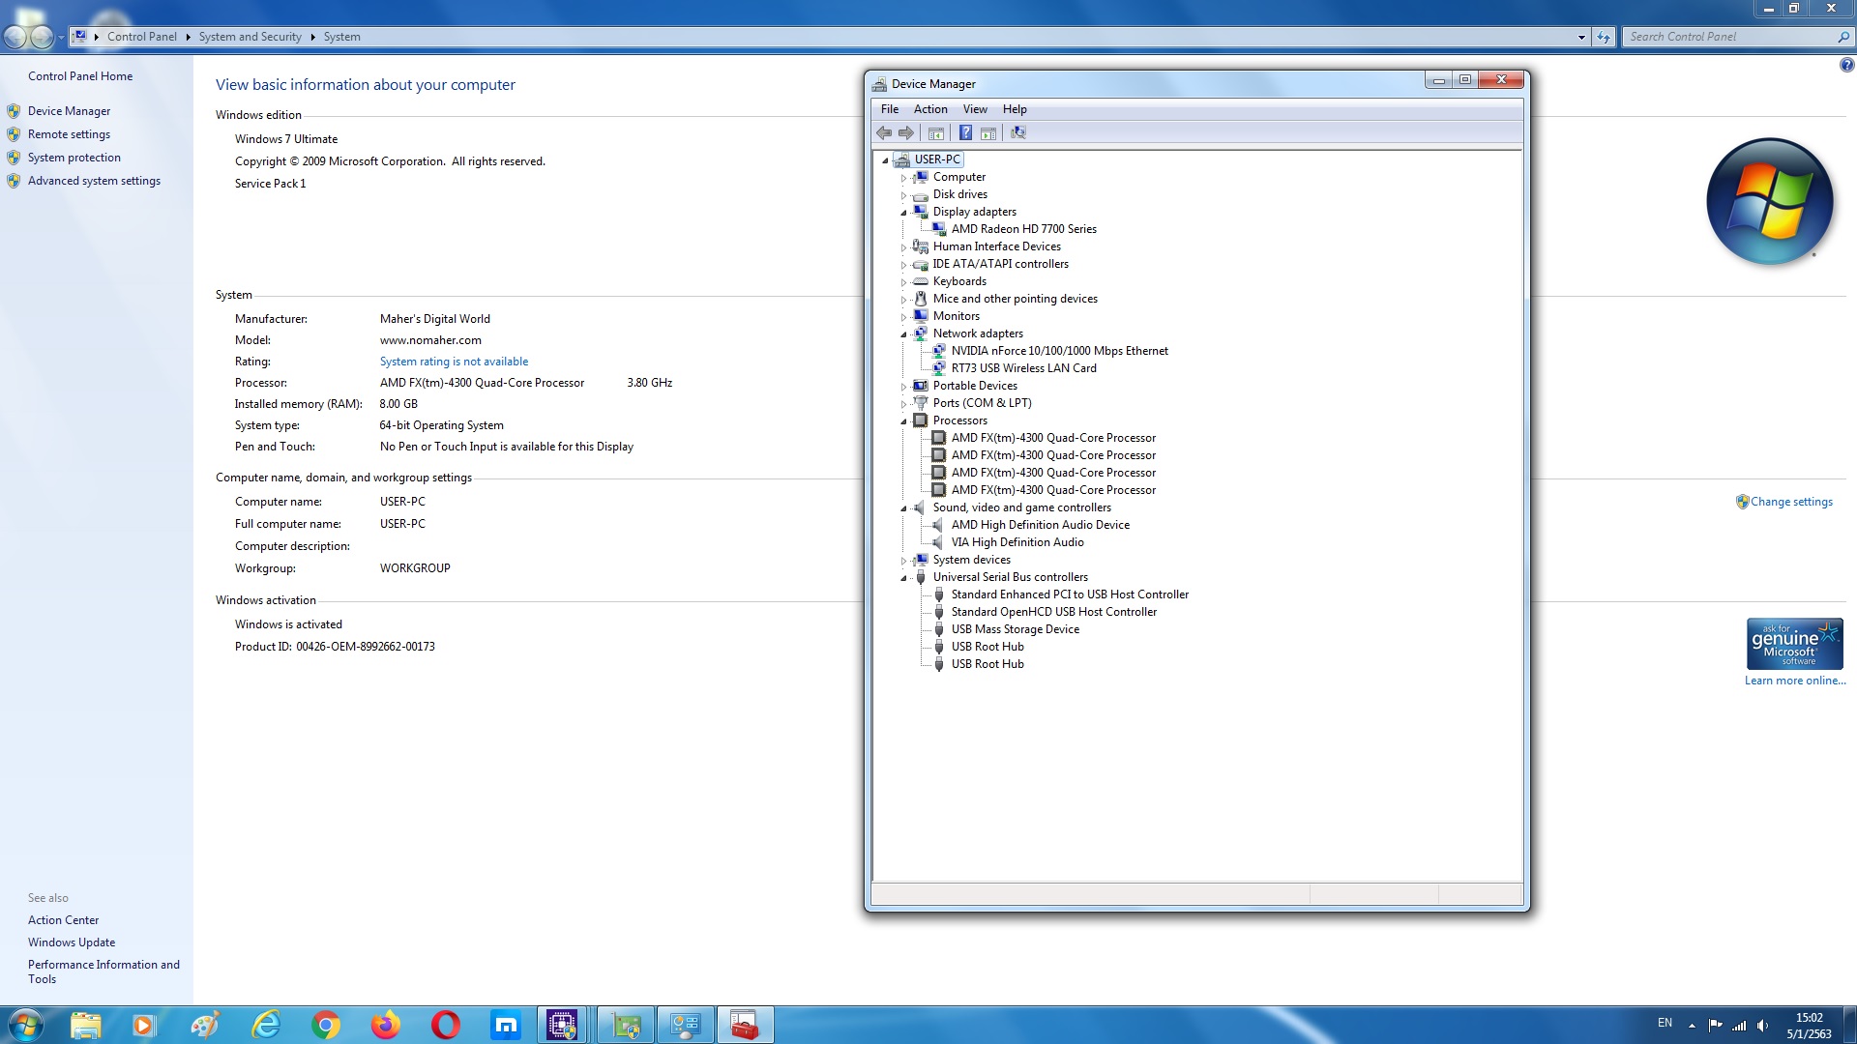This screenshot has width=1857, height=1044.
Task: Open Learn more online link
Action: click(1795, 681)
